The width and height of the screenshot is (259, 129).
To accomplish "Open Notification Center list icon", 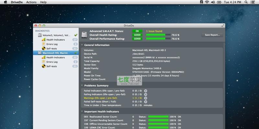I will pyautogui.click(x=253, y=2).
